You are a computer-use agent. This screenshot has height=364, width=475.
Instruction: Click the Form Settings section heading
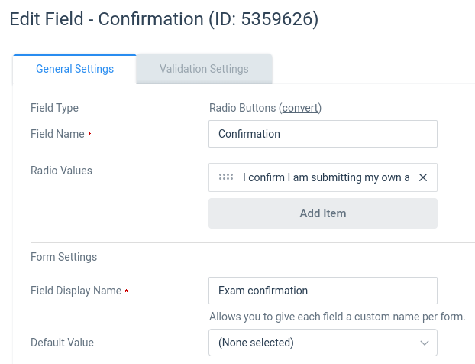(64, 257)
